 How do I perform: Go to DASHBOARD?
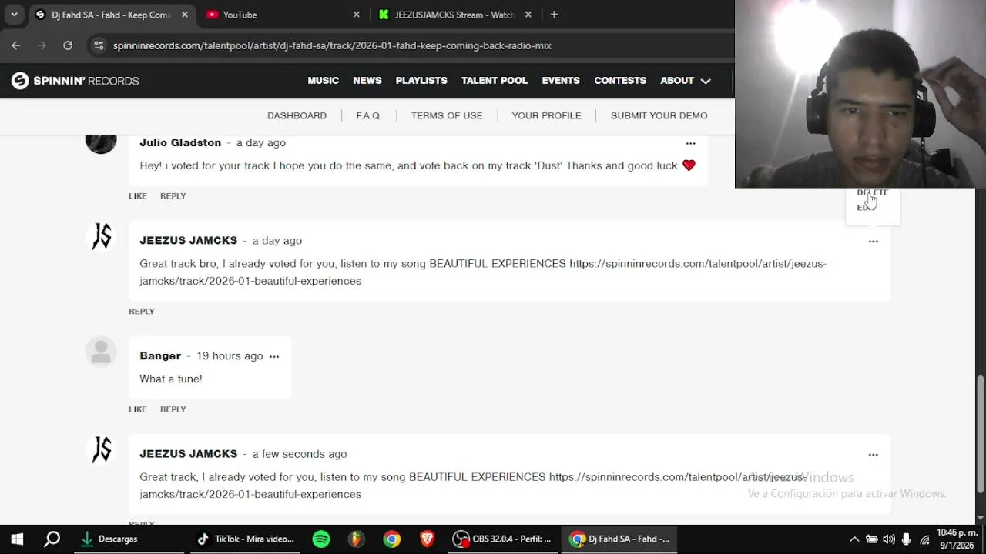[x=297, y=115]
